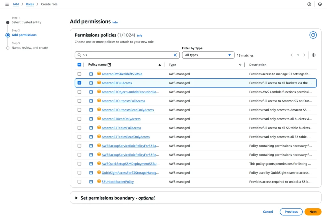Image resolution: width=327 pixels, height=221 pixels.
Task: Click page number 1 in pagination
Action: (x=298, y=55)
